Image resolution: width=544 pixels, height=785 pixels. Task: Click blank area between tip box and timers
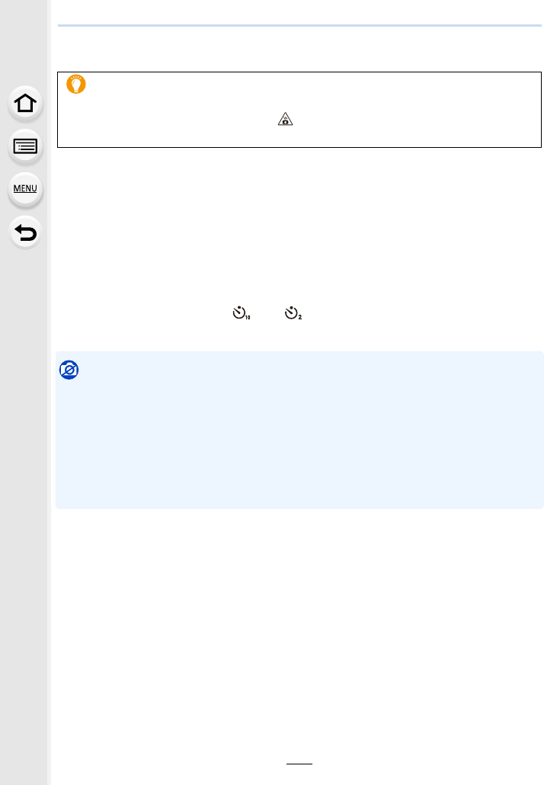pyautogui.click(x=299, y=226)
